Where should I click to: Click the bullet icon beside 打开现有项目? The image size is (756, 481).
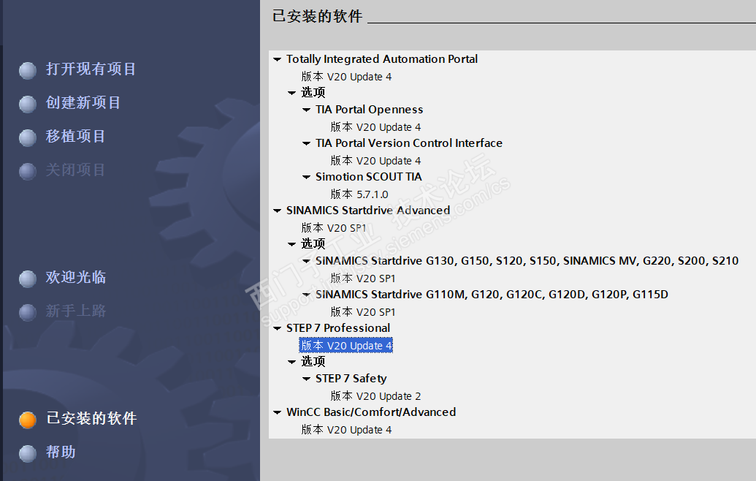28,70
